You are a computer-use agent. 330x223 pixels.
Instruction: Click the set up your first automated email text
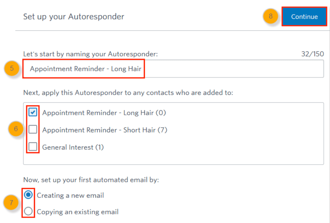(x=91, y=180)
